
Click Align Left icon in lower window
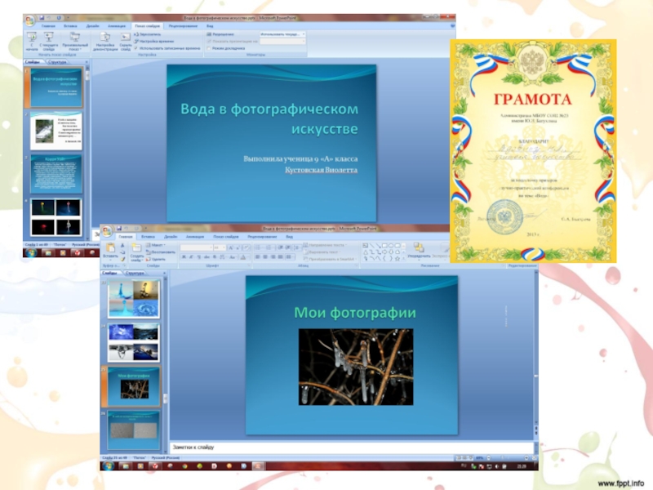point(257,257)
